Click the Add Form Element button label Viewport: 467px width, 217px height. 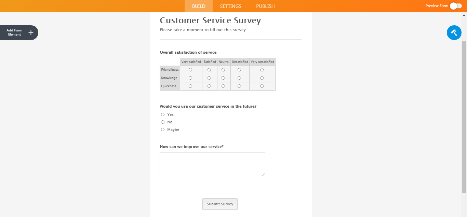(14, 32)
